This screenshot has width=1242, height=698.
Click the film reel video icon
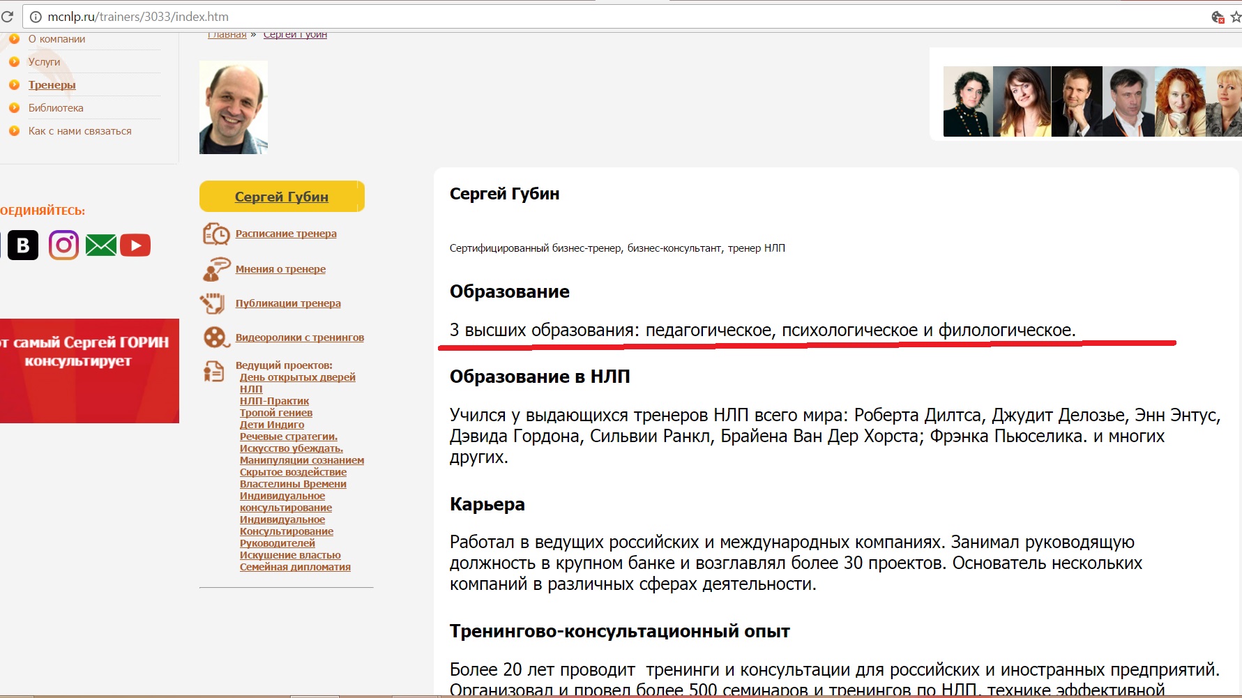coord(216,337)
